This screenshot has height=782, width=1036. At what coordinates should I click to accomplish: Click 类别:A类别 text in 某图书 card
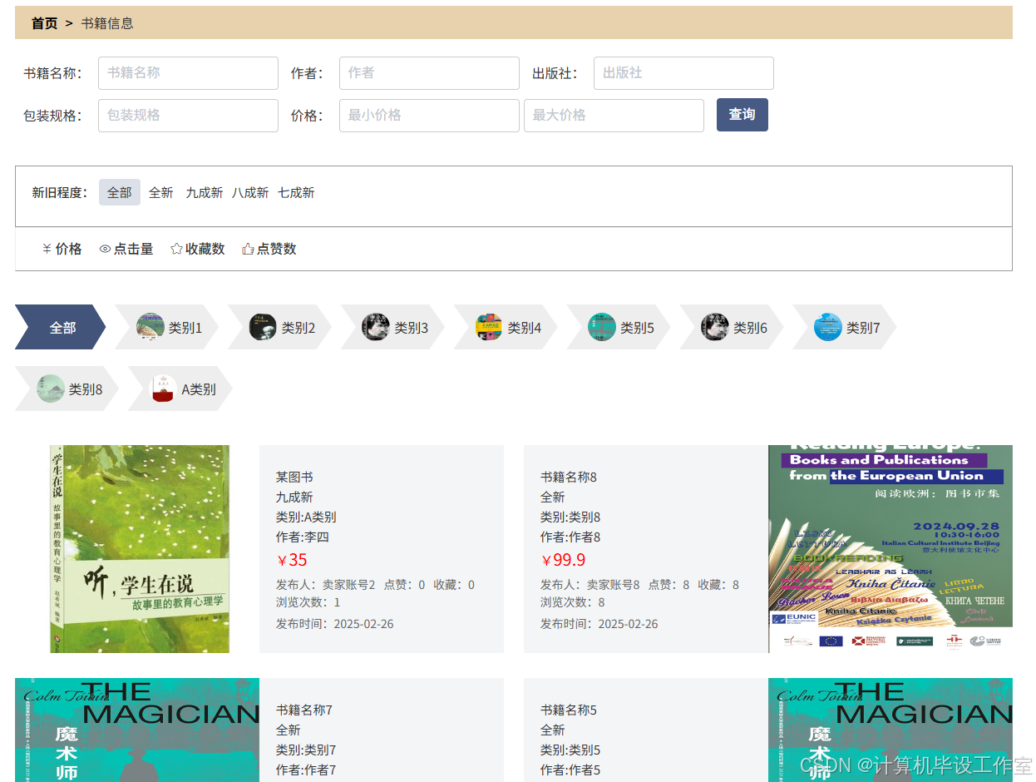306,517
